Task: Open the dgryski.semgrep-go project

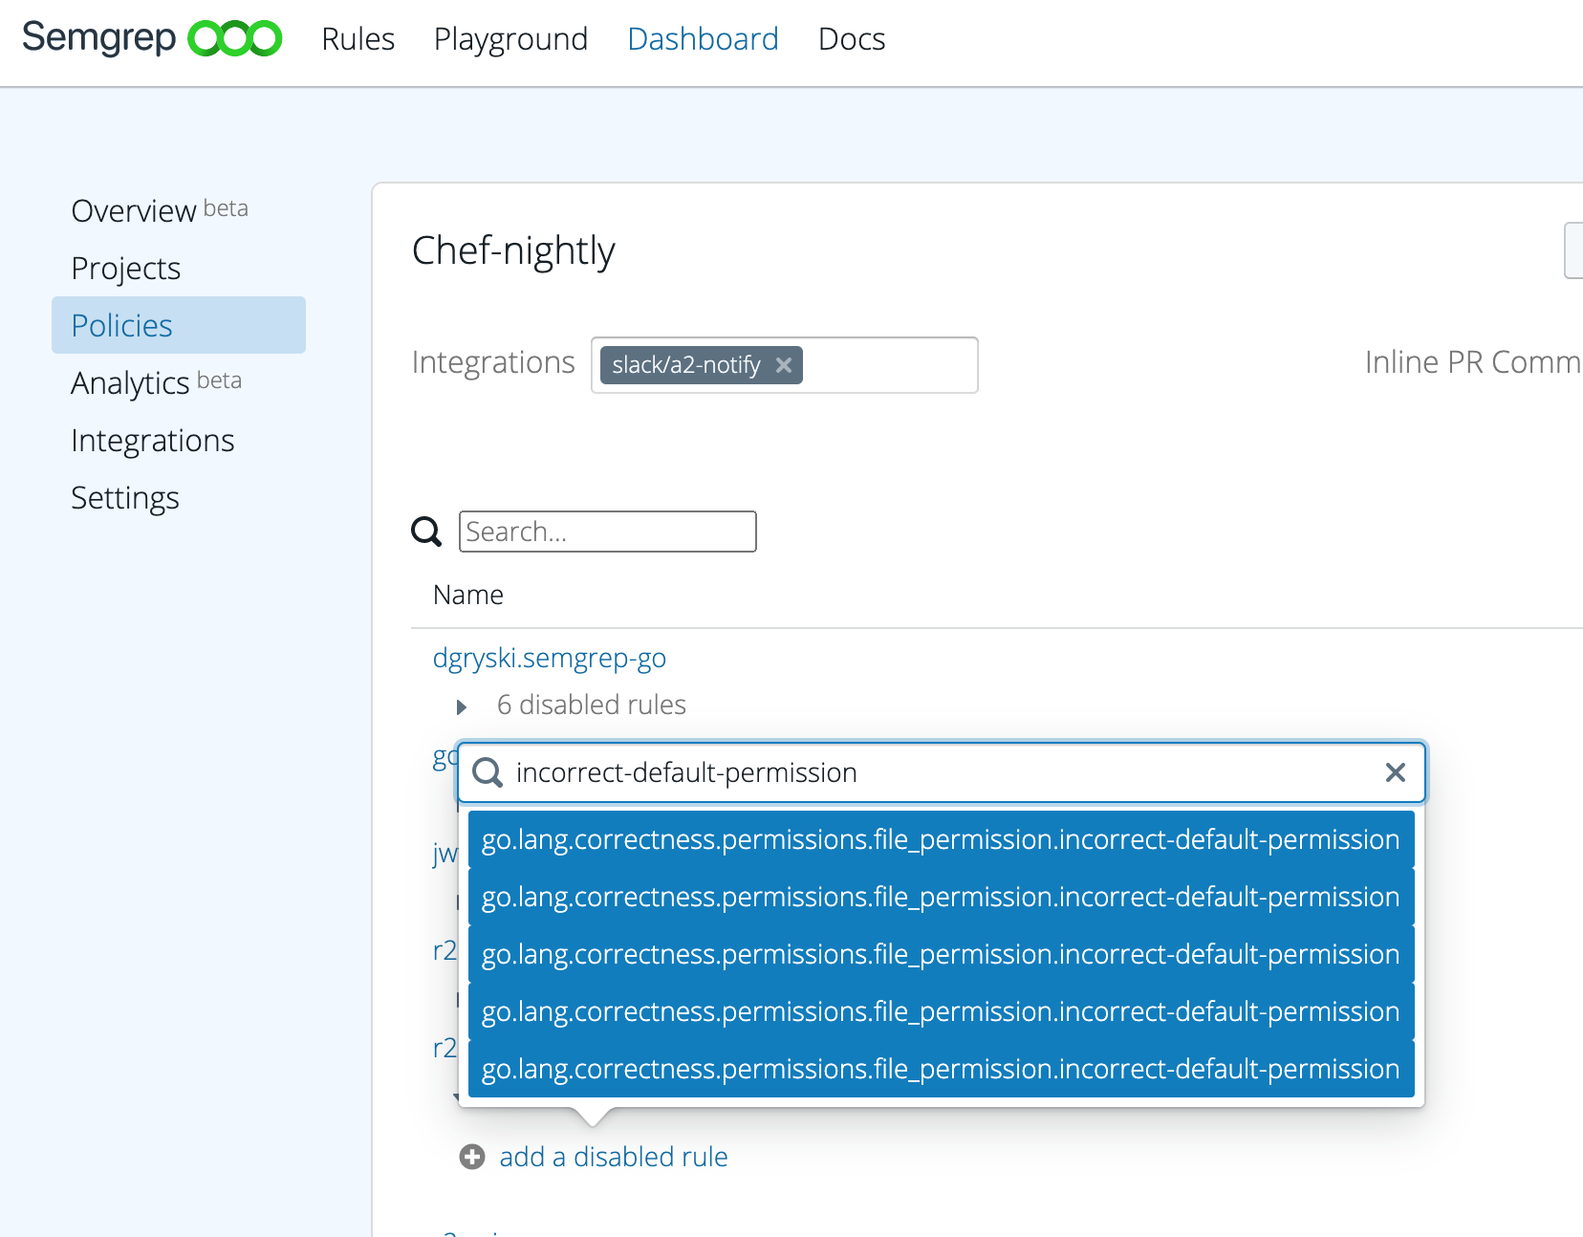Action: pyautogui.click(x=550, y=658)
